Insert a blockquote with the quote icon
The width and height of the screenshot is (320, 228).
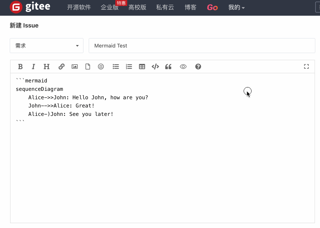tap(168, 67)
